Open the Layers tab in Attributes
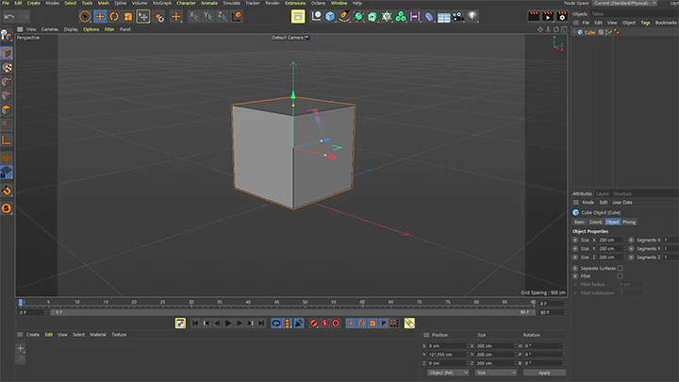Screen dimensions: 679x382 tap(603, 193)
